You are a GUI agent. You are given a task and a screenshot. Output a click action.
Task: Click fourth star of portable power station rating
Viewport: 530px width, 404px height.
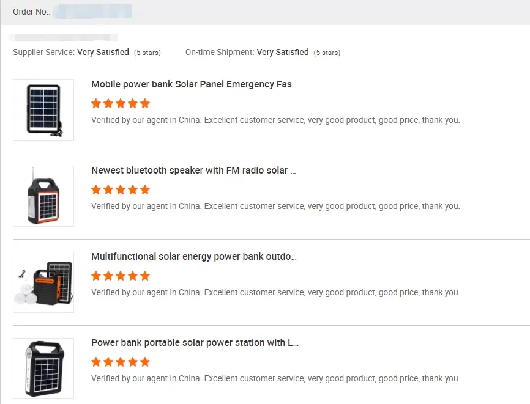tap(133, 362)
